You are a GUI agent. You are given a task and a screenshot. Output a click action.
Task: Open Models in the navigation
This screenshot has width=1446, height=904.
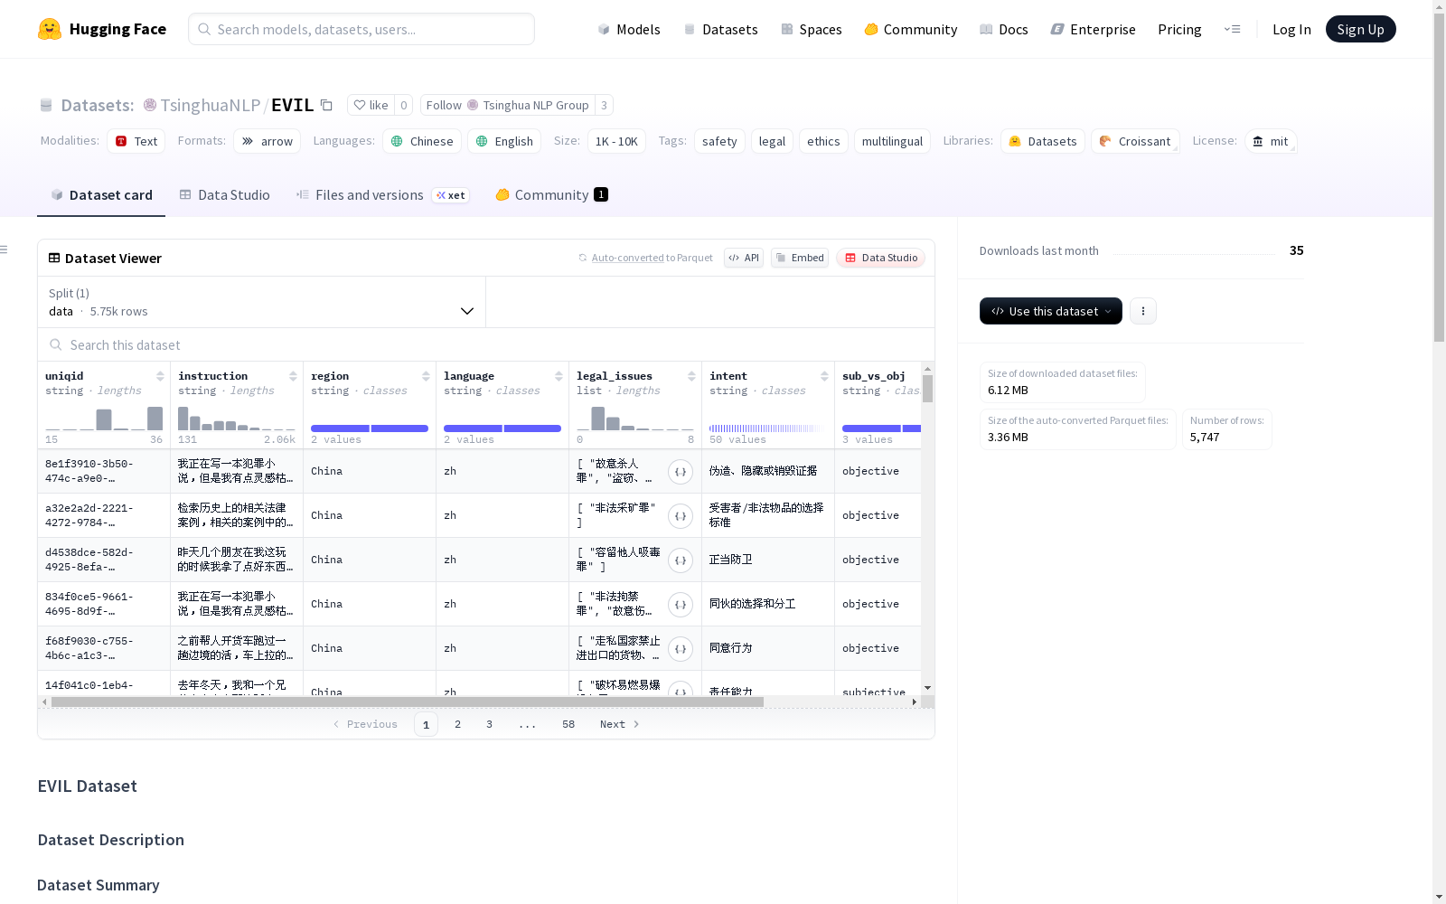pyautogui.click(x=629, y=29)
